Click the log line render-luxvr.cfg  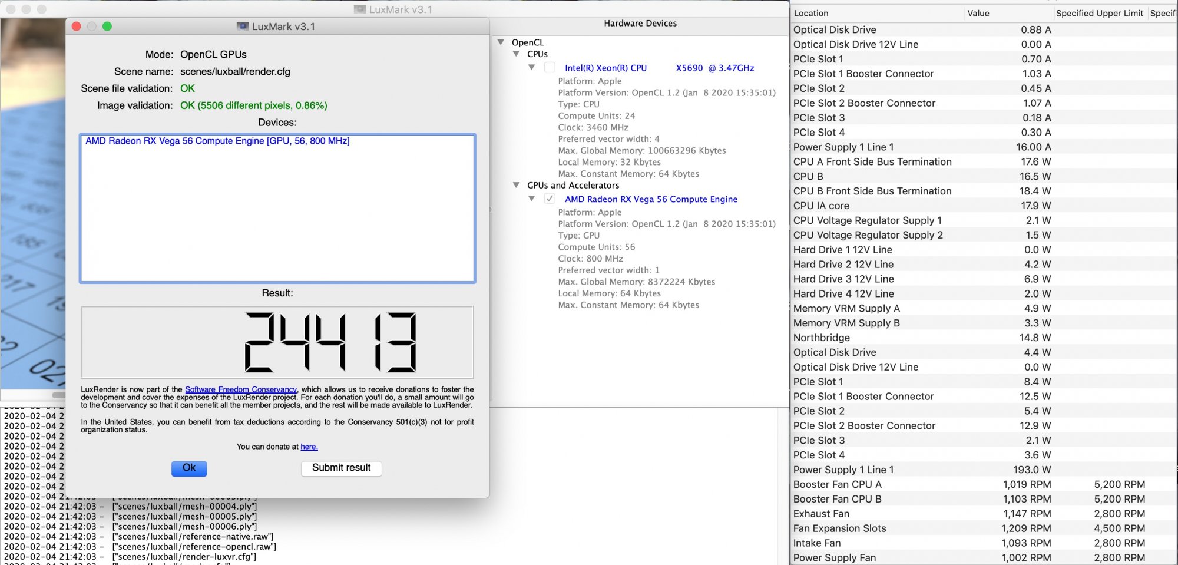[x=130, y=557]
